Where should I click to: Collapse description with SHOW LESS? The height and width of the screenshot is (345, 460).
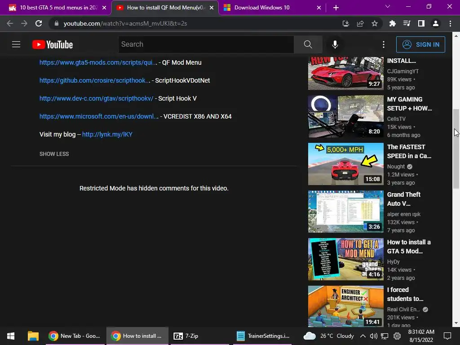(54, 154)
